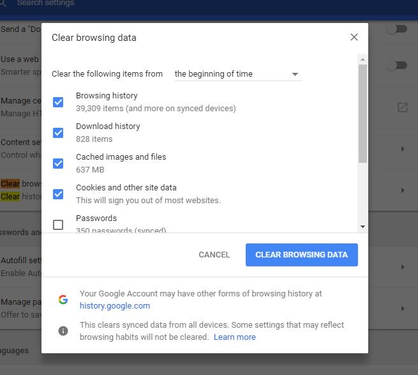Screen dimensions: 418x375
Task: Click the CANCEL button
Action: [214, 255]
